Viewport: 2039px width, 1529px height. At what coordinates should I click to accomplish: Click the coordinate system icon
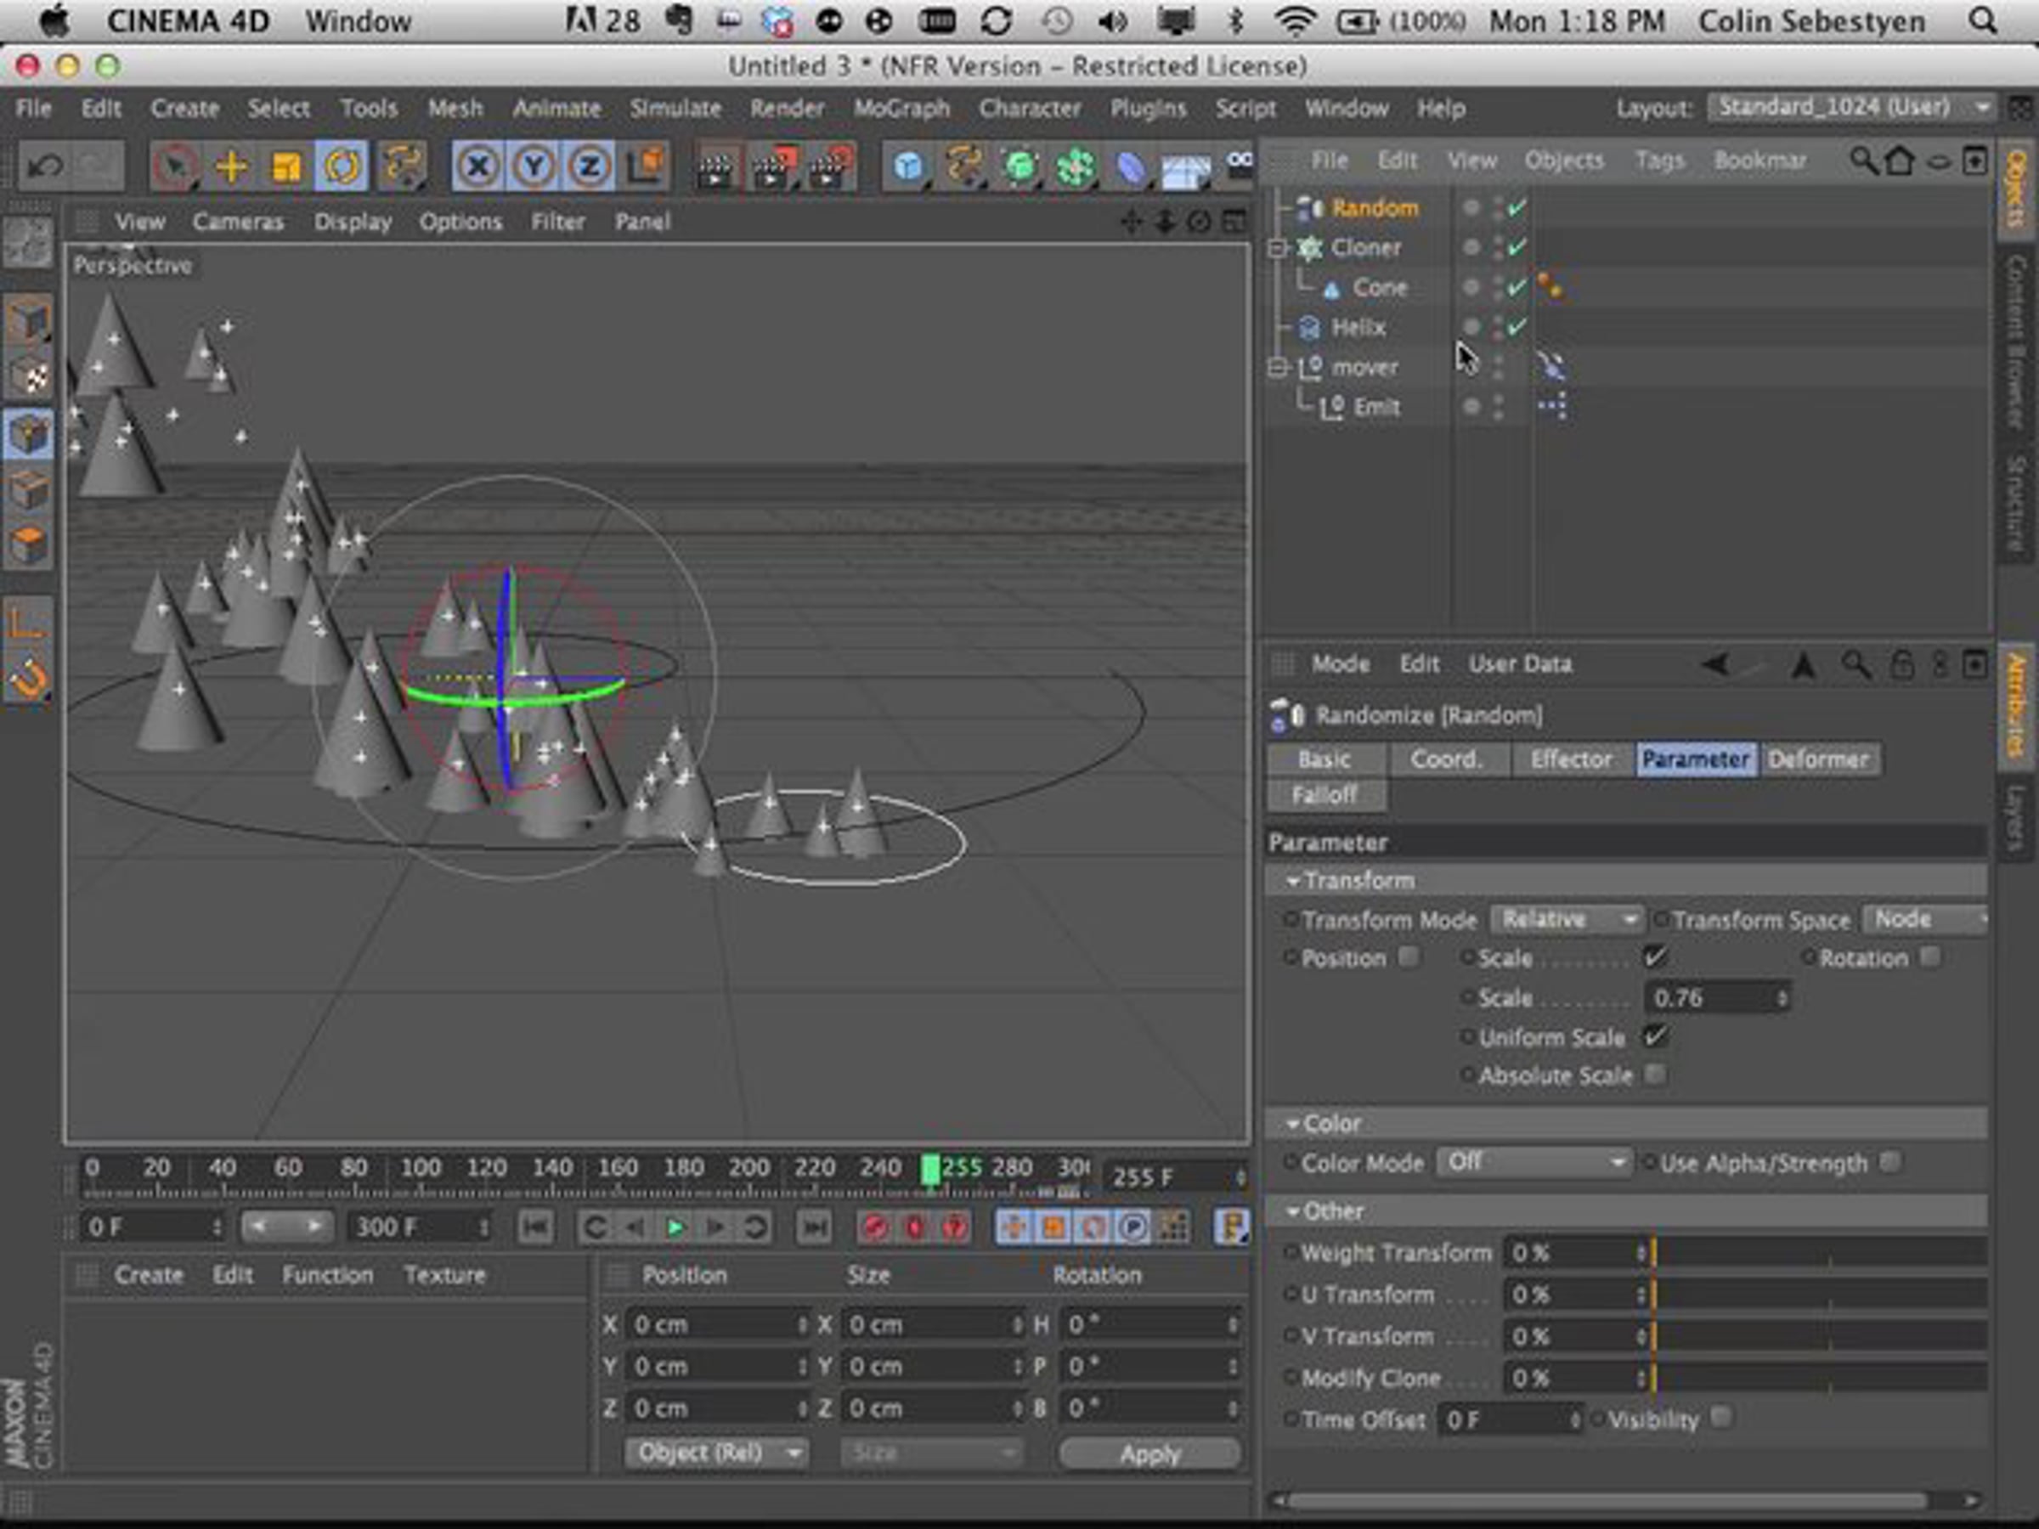(647, 166)
